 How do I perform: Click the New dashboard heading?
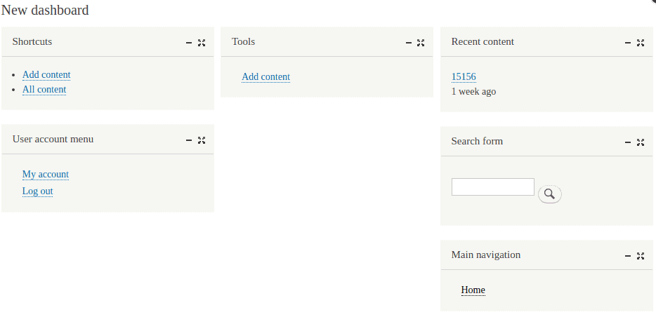(45, 10)
